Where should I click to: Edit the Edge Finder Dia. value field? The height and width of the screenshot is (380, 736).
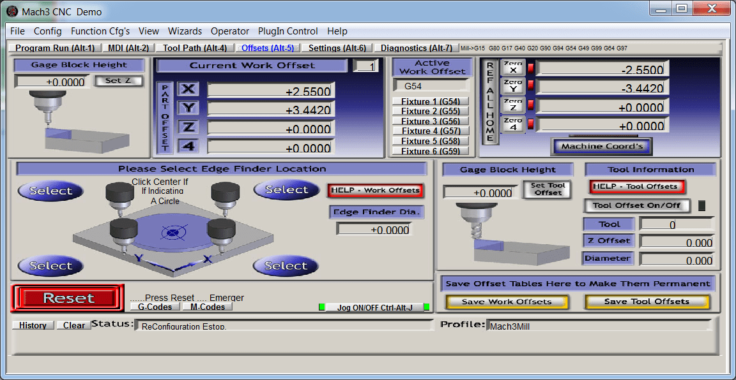(374, 230)
